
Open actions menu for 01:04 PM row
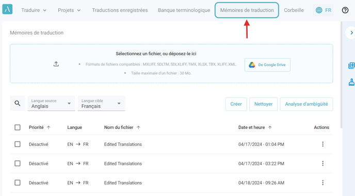click(322, 144)
